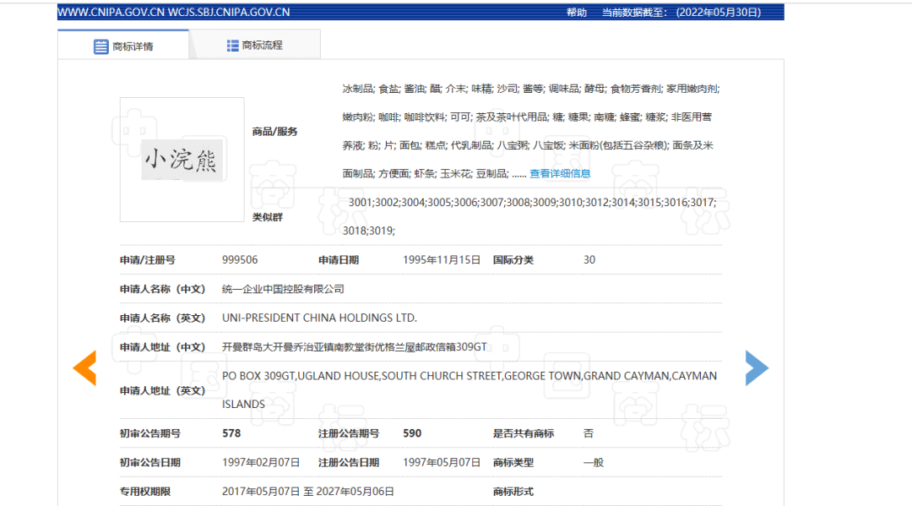Open the 帮助 help link
Image resolution: width=912 pixels, height=506 pixels.
[x=577, y=12]
